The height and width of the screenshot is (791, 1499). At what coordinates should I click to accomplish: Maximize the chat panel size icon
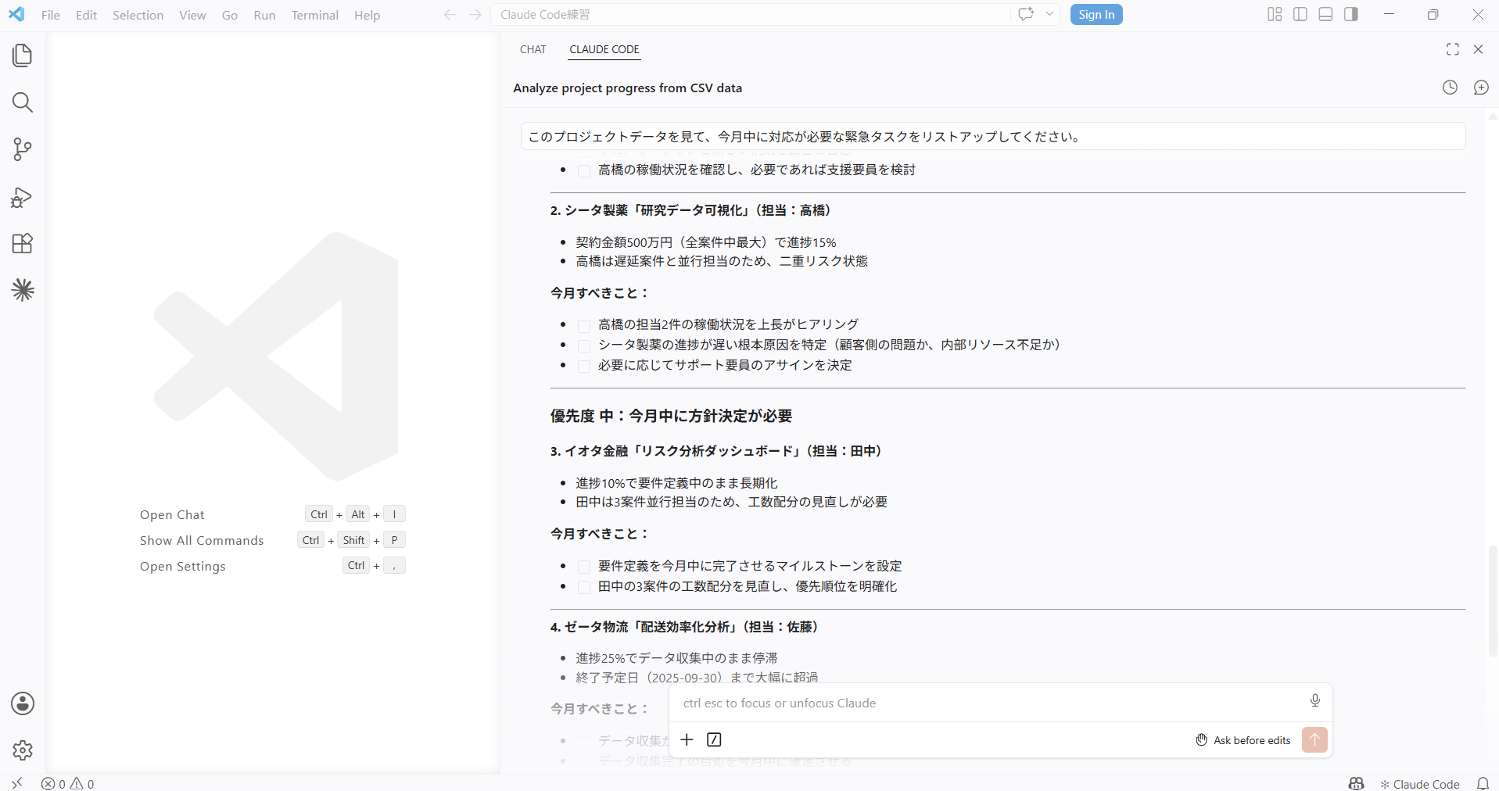[1453, 49]
